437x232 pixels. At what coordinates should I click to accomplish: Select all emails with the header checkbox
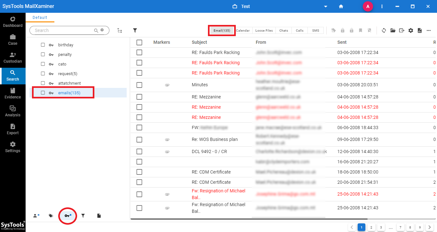139,42
